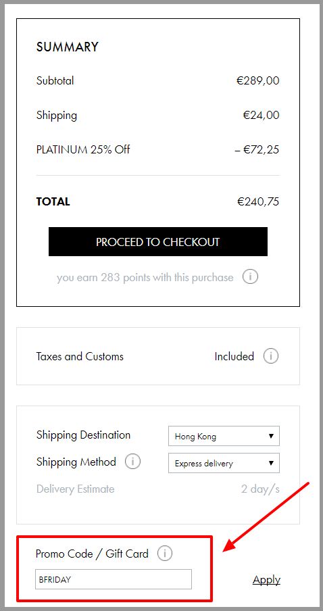Focus the promo code field containing BFRIDAY
The width and height of the screenshot is (323, 611).
[114, 579]
